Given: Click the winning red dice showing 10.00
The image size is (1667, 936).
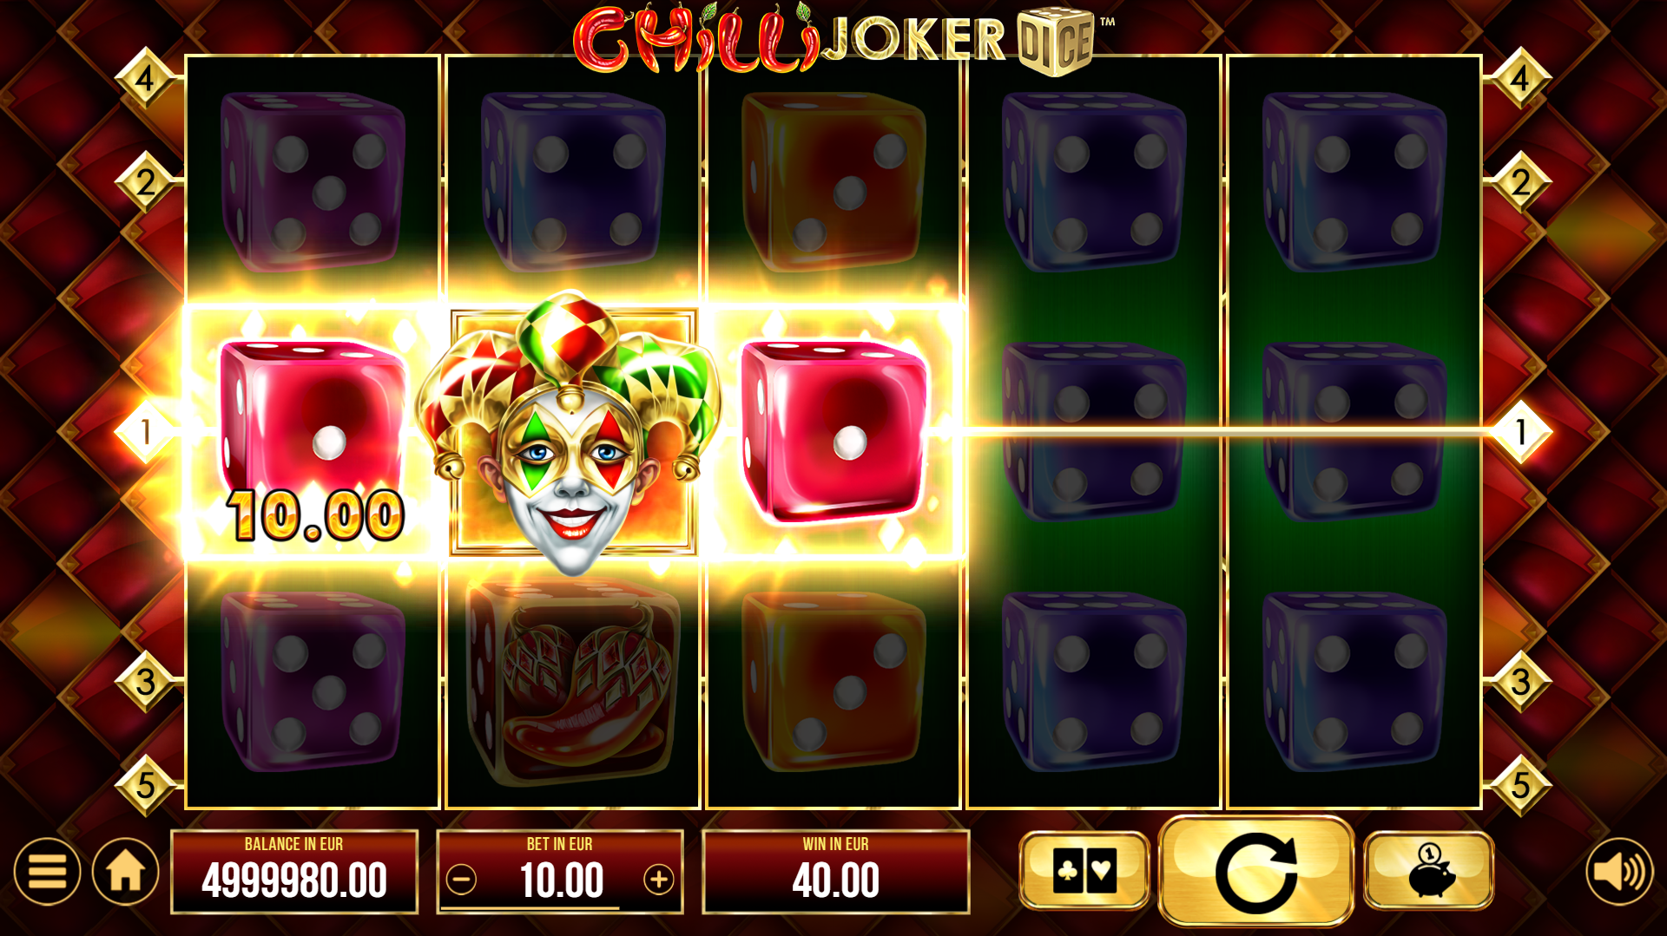Looking at the screenshot, I should 313,432.
